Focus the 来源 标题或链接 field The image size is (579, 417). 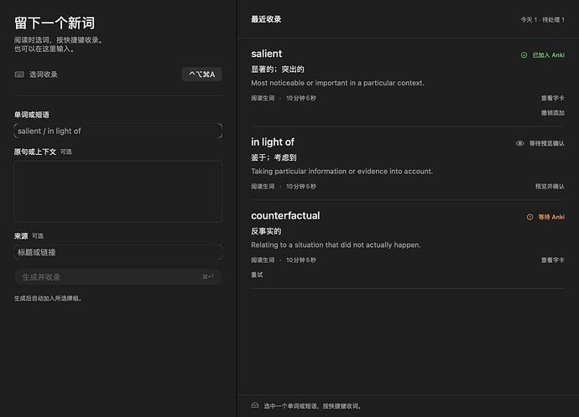point(118,252)
